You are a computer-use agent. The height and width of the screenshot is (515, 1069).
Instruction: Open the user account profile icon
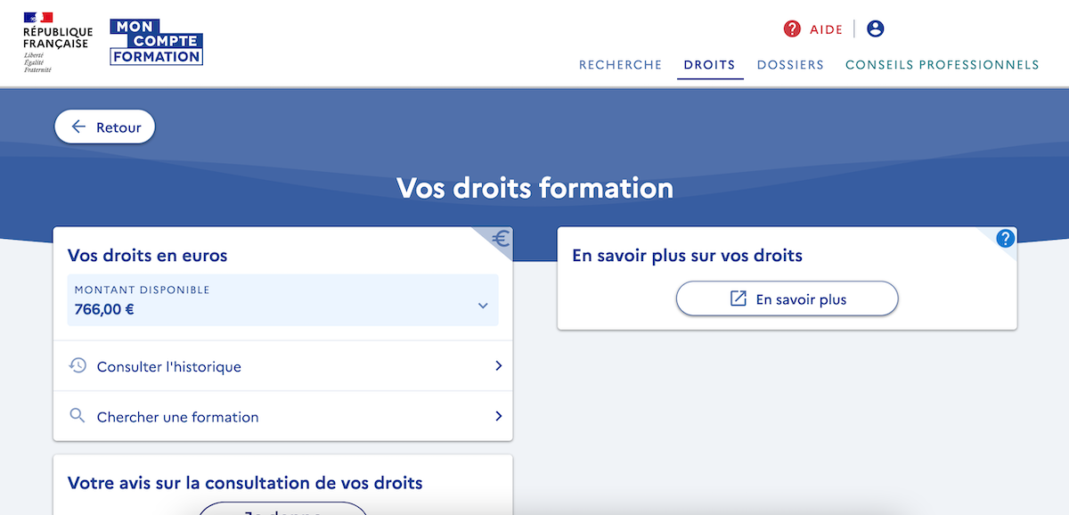pyautogui.click(x=876, y=29)
